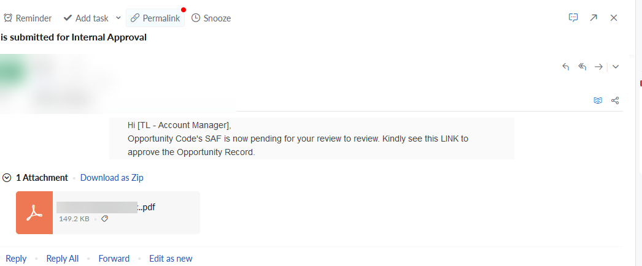642x266 pixels.
Task: Click the tag icon on attachment
Action: coord(104,219)
